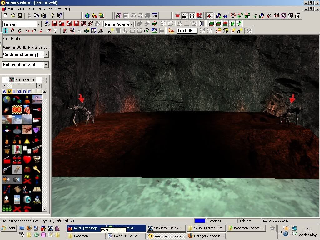
Task: Expand the Custom shading (H) dropdown
Action: [x=46, y=54]
